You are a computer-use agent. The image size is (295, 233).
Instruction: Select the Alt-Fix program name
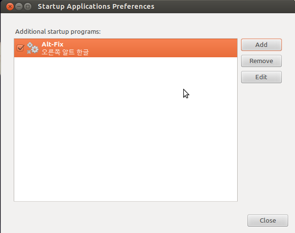[x=52, y=45]
